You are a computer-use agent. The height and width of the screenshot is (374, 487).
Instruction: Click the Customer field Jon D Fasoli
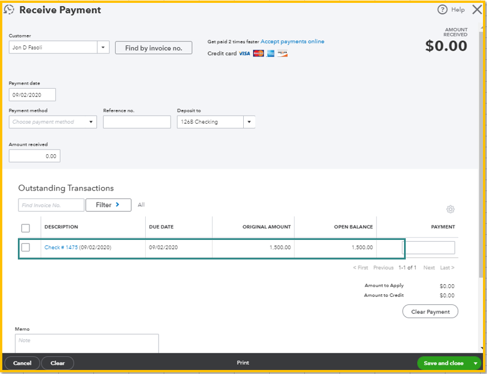coord(53,47)
